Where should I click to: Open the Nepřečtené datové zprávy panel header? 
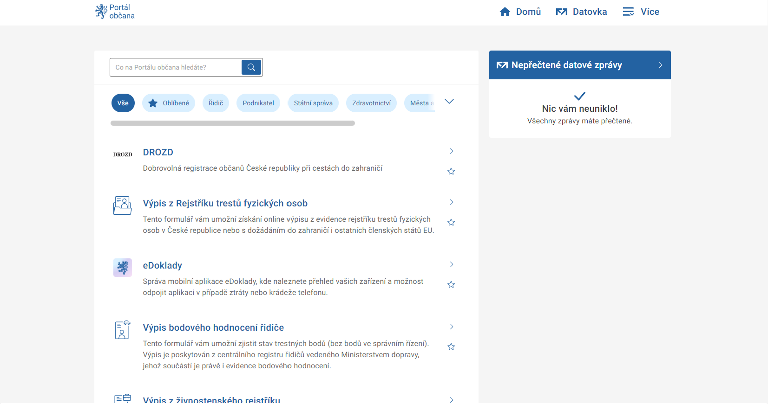tap(580, 65)
